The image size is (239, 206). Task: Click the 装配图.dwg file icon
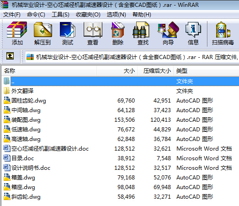pyautogui.click(x=7, y=120)
